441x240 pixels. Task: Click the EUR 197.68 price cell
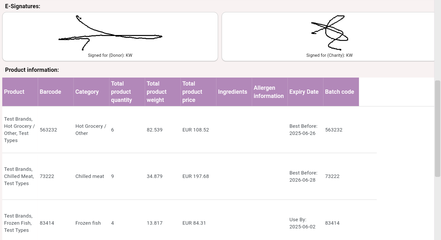[x=196, y=176]
